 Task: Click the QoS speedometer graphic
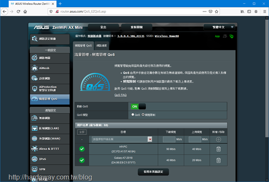pos(95,82)
